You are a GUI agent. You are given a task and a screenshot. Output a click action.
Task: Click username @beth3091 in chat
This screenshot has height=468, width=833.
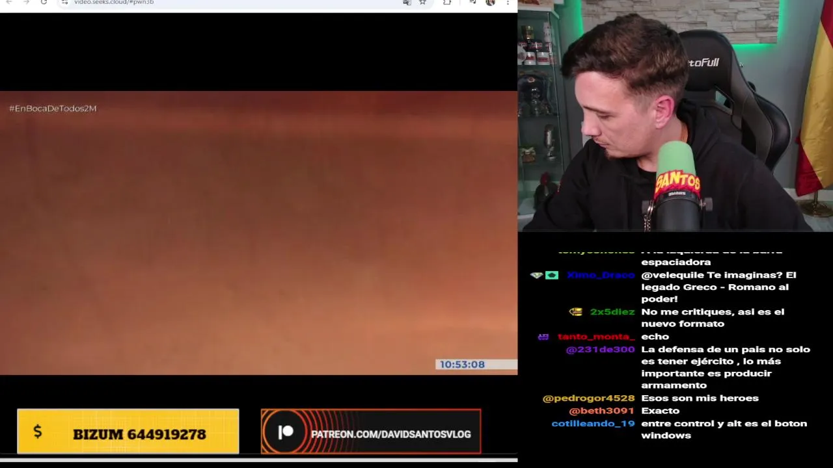click(x=601, y=411)
